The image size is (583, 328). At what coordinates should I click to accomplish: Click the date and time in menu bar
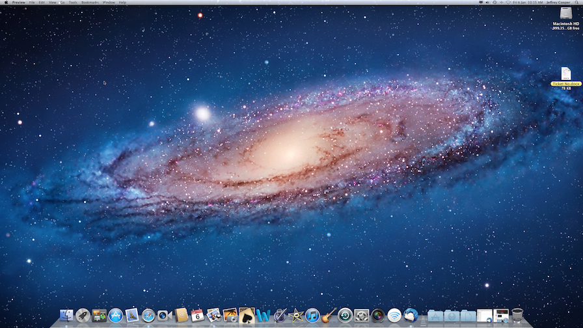(528, 3)
